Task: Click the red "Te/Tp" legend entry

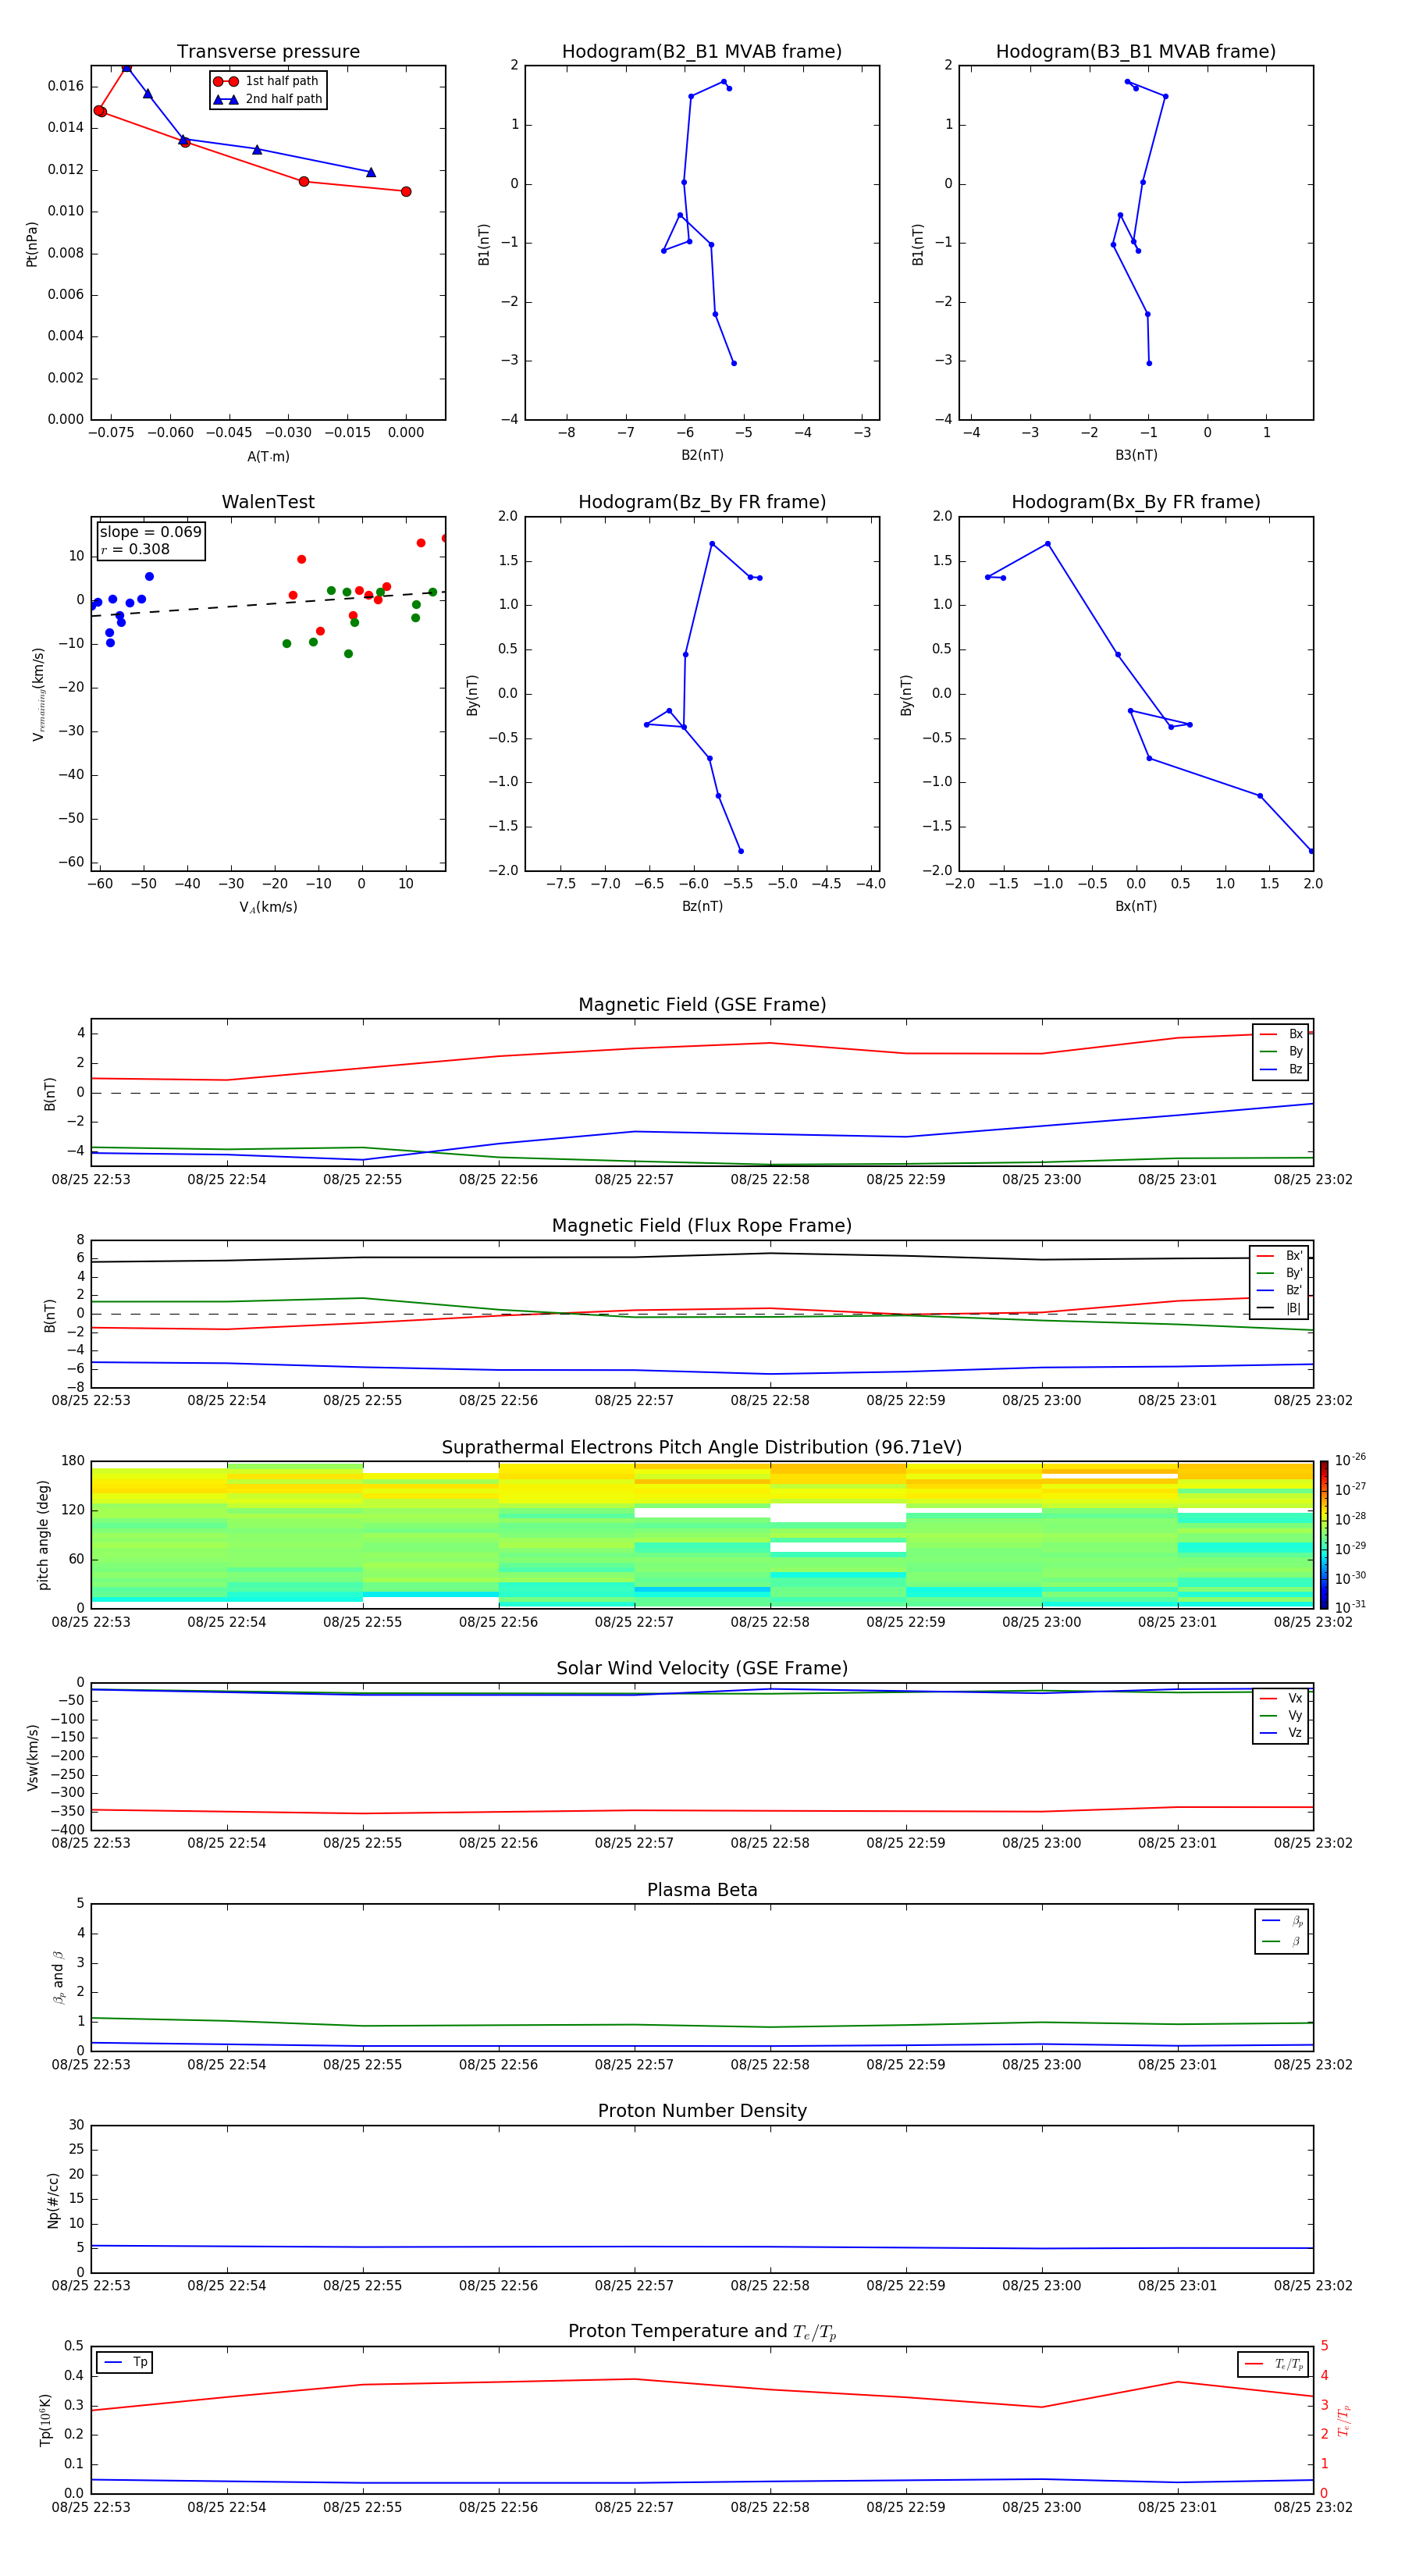Action: pos(1273,2364)
